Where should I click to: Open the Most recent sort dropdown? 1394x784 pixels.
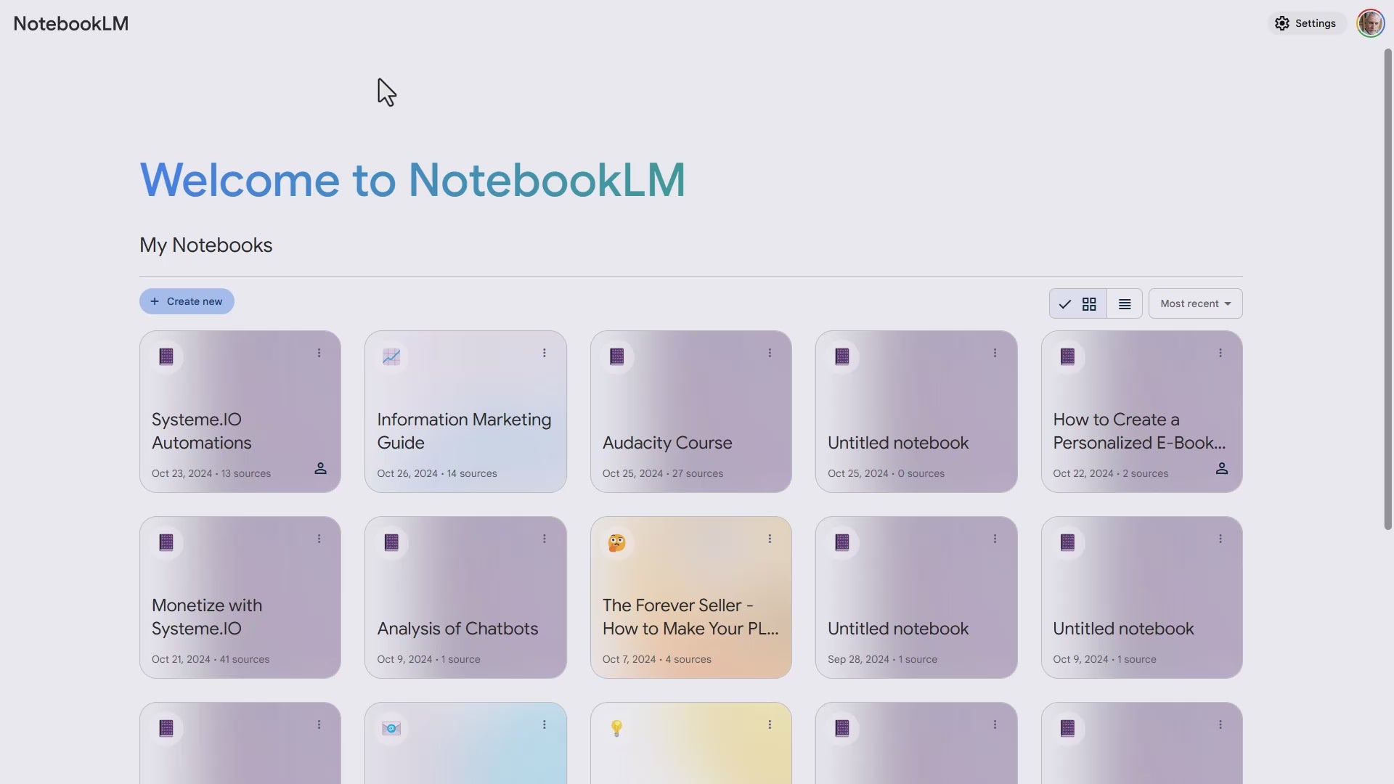1194,303
